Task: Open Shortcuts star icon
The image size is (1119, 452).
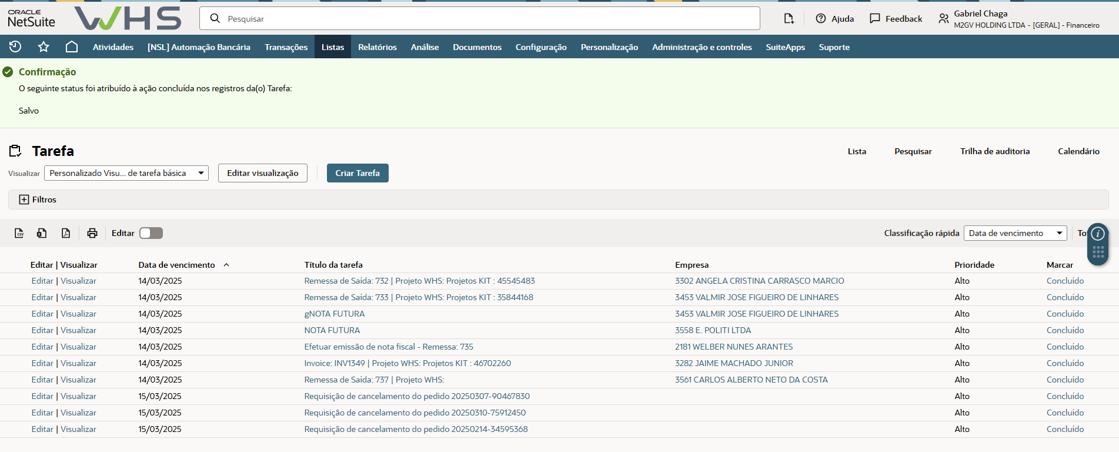Action: (x=44, y=46)
